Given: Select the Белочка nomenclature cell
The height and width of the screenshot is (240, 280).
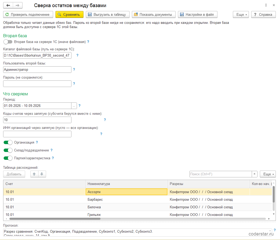Looking at the screenshot, I should click(x=126, y=207).
